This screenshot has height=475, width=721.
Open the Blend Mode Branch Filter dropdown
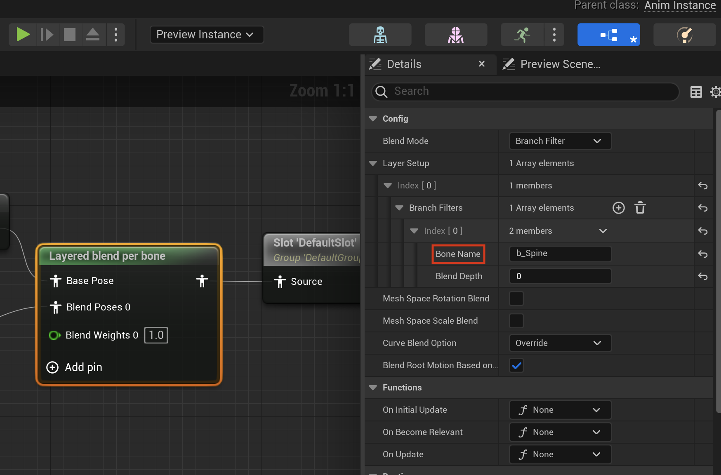(x=560, y=141)
